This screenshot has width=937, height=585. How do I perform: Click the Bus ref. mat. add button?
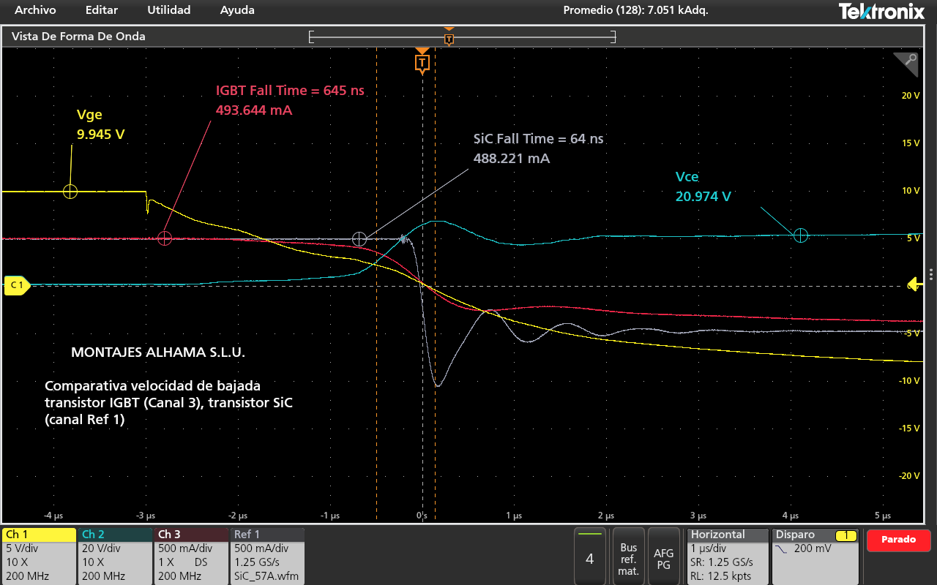coord(628,556)
